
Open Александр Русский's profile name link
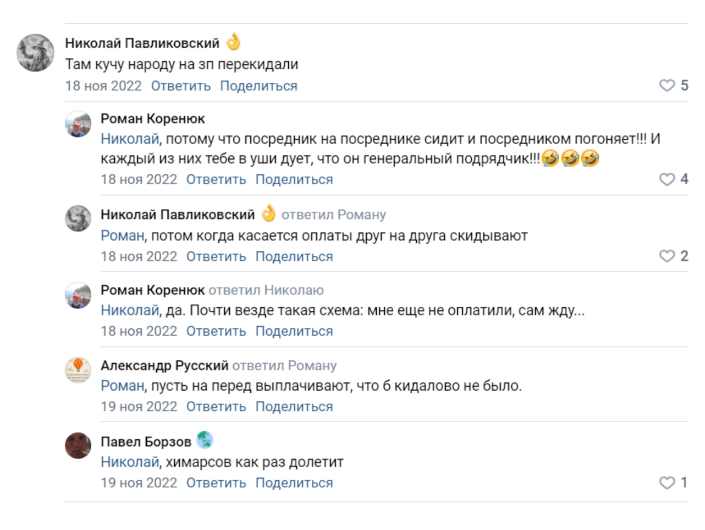coord(164,366)
